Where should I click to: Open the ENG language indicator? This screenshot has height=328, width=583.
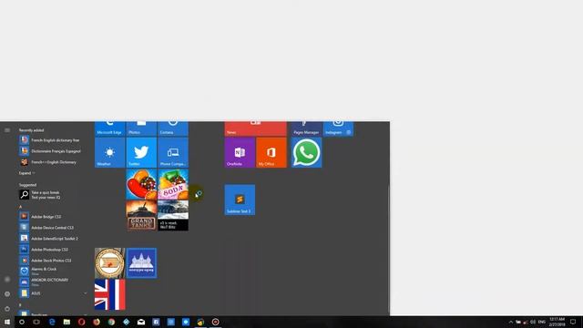[x=542, y=322]
